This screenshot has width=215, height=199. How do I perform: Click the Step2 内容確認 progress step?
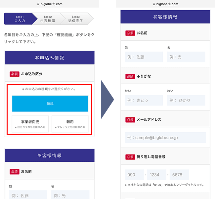[x=48, y=19]
